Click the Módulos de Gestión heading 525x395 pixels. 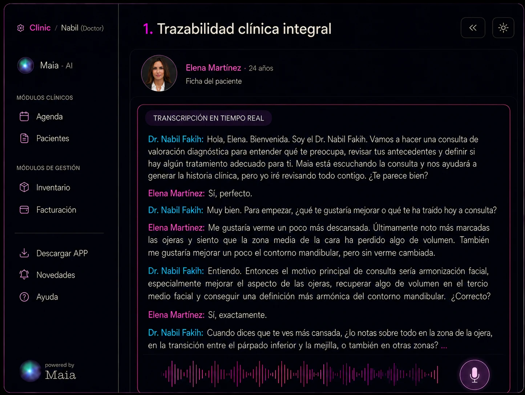pyautogui.click(x=48, y=168)
